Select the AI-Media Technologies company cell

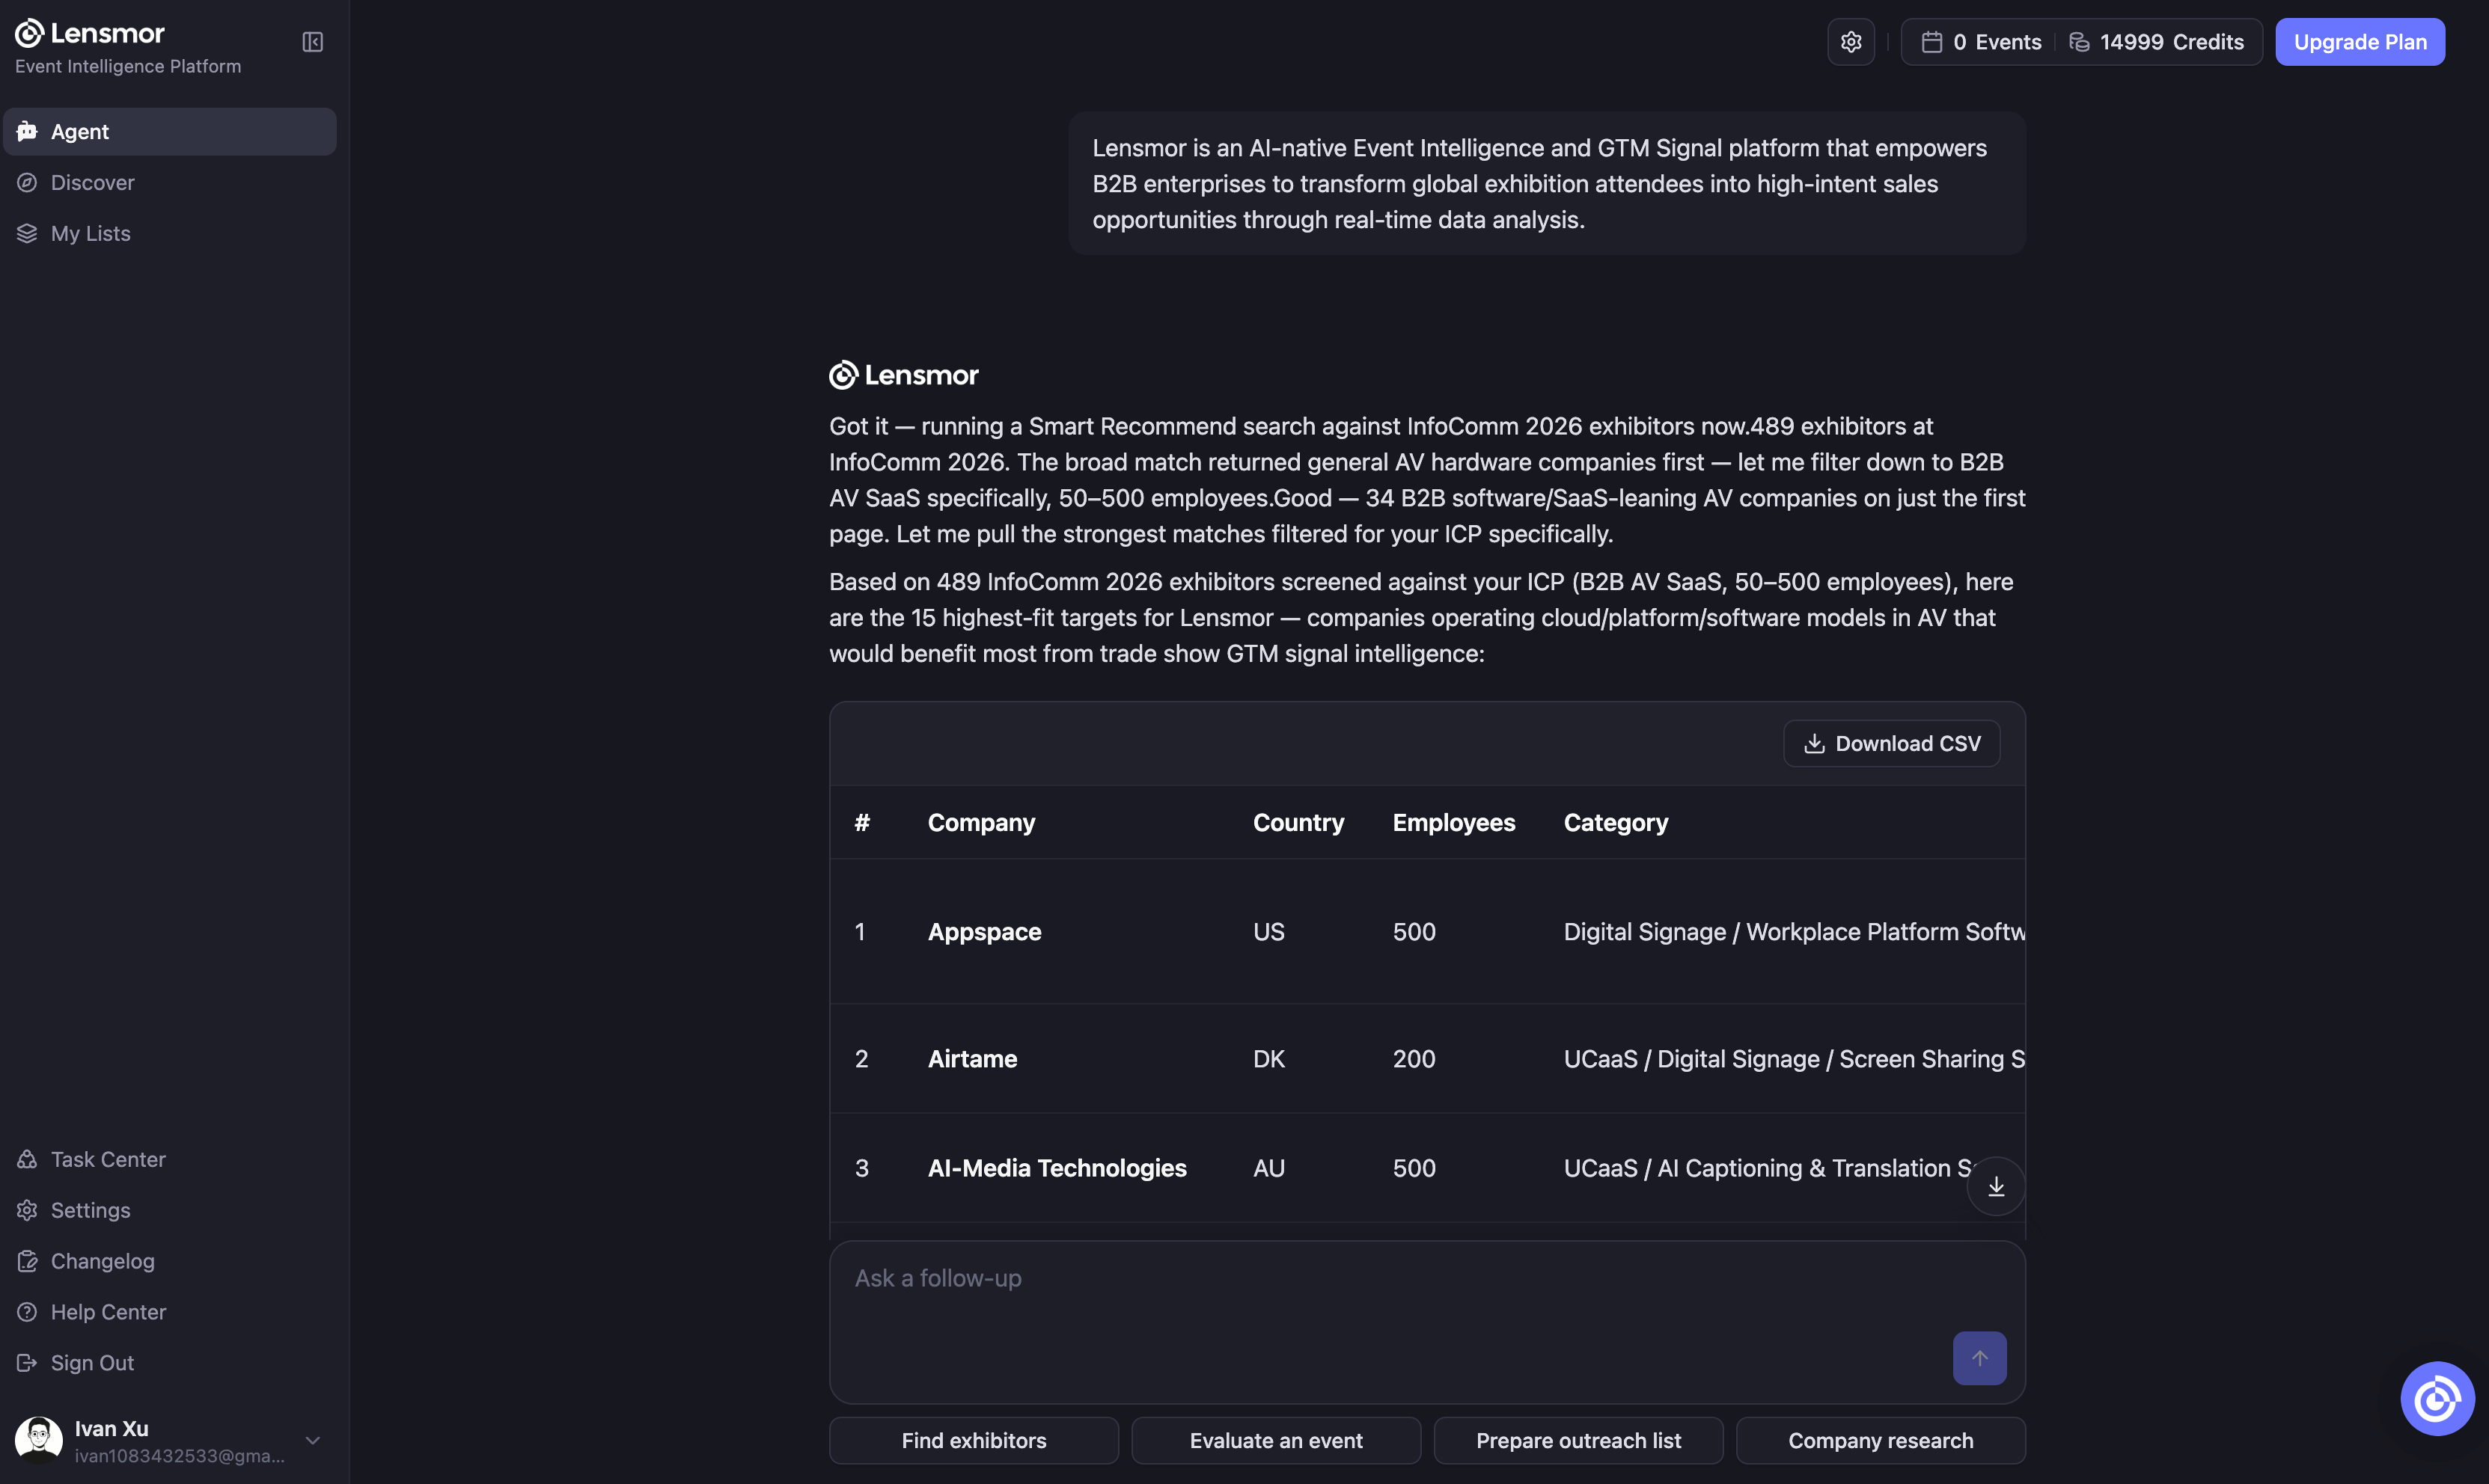point(1057,1167)
